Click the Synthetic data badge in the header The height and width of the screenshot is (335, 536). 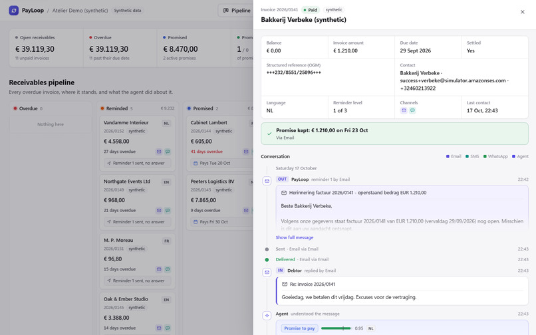pos(128,11)
